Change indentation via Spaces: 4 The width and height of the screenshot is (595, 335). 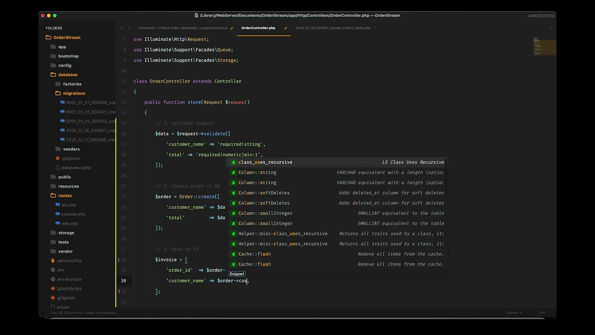pos(514,313)
